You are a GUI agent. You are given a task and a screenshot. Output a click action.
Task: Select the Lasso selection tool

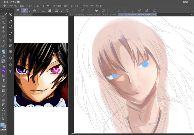[3, 36]
